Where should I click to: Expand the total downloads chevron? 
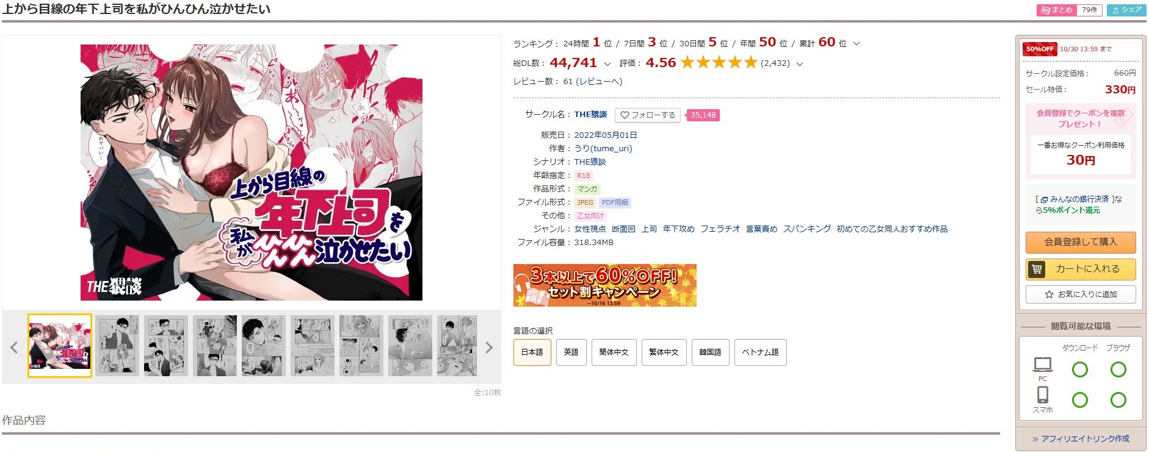(x=607, y=63)
